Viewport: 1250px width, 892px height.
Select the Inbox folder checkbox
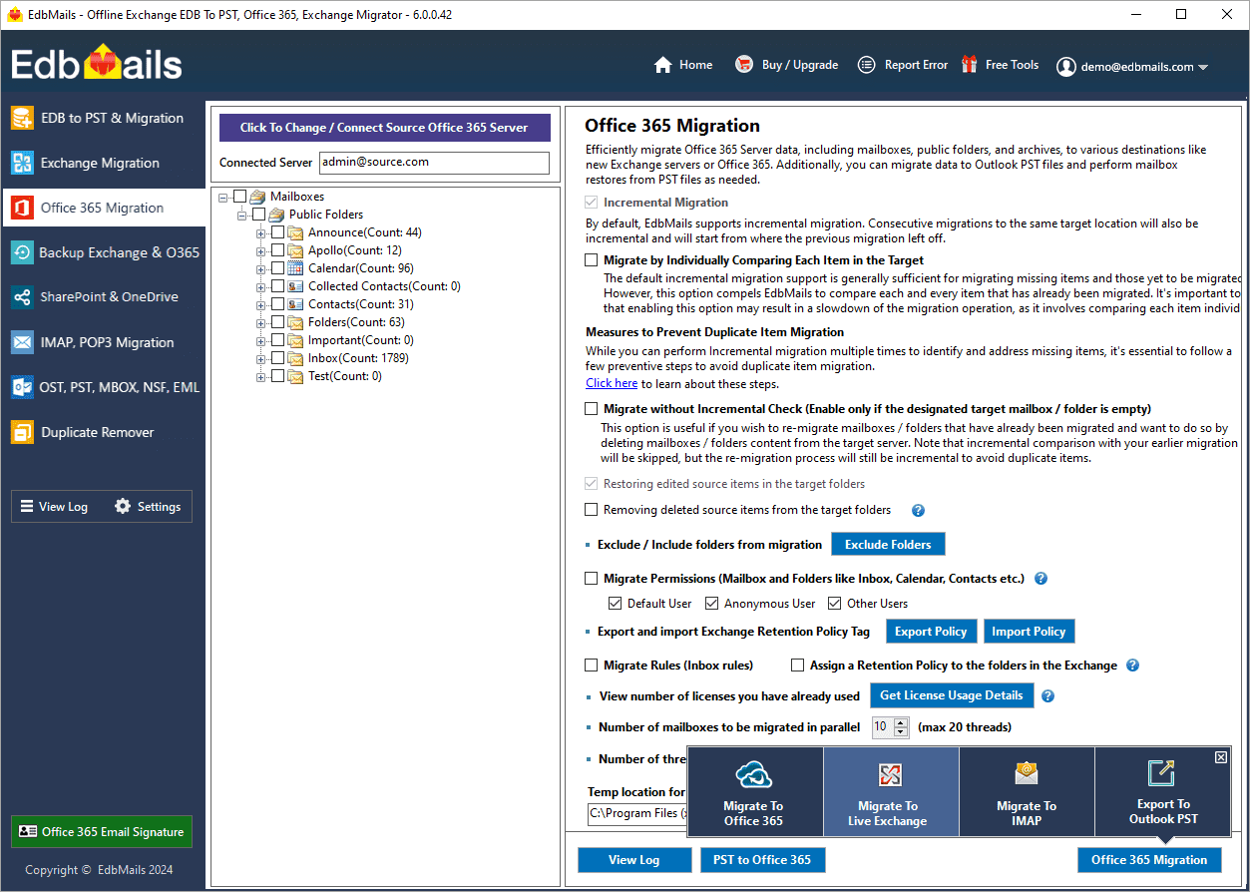(x=277, y=358)
